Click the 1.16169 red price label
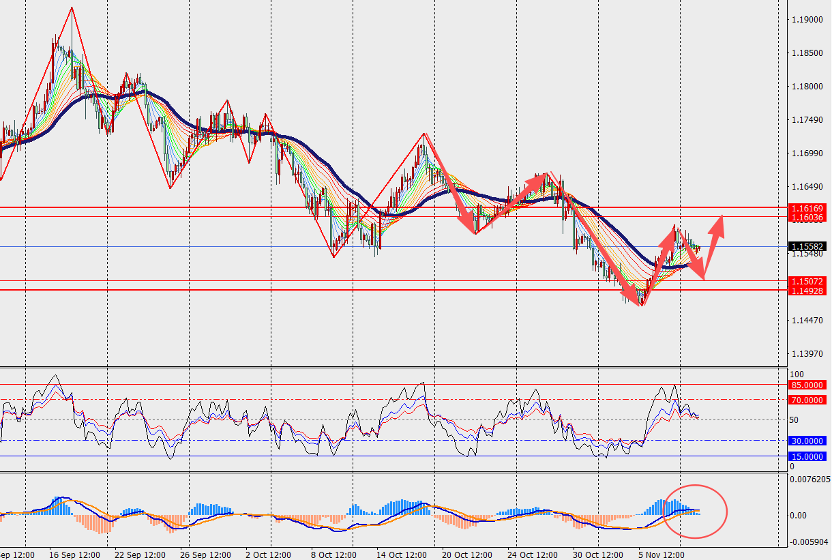Viewport: 832px width, 560px height. 806,207
